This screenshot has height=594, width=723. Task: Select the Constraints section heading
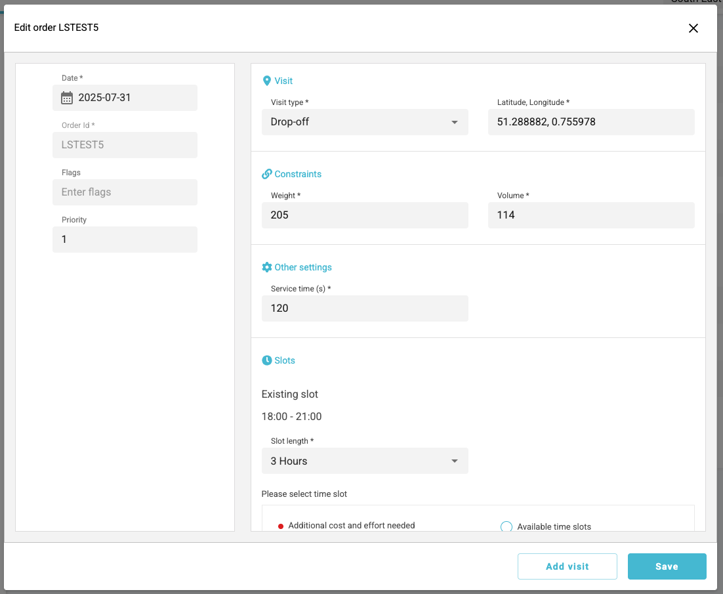coord(298,174)
